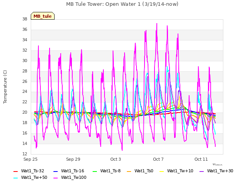Select the Wat1_Tw100 legend label
Viewport: 246px width, 185px height.
coord(74,177)
